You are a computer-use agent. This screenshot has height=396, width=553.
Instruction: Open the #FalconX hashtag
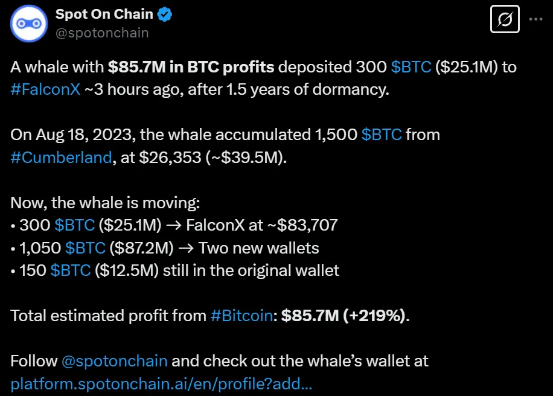point(45,89)
